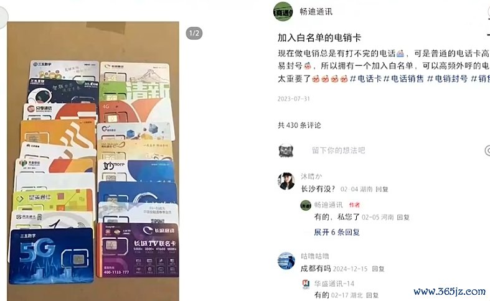Click the 沐晴か username
Screen dimensions: 490x301
point(311,177)
